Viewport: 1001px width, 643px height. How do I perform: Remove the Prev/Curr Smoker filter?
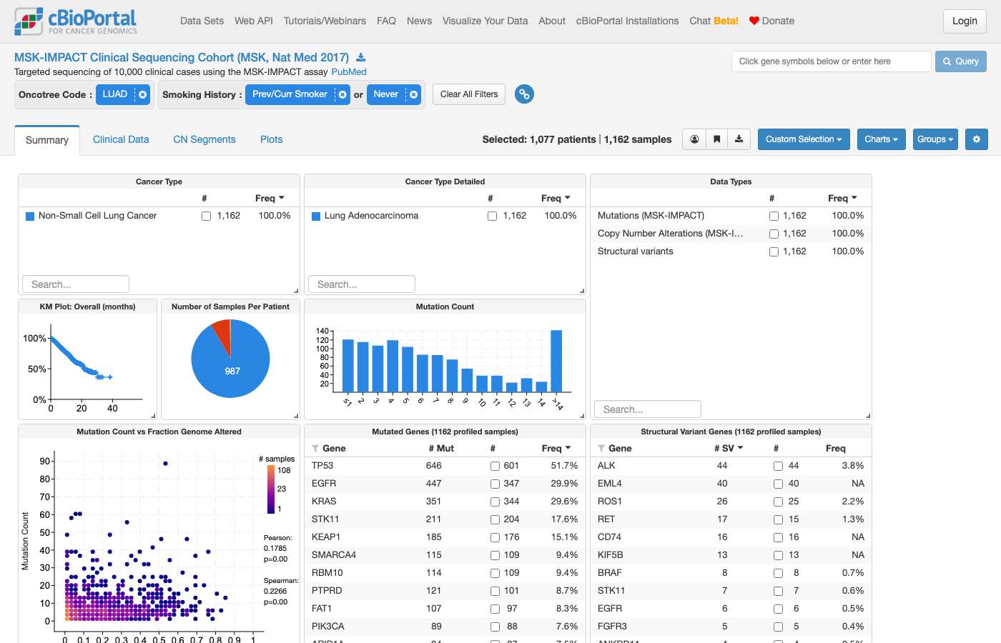342,94
